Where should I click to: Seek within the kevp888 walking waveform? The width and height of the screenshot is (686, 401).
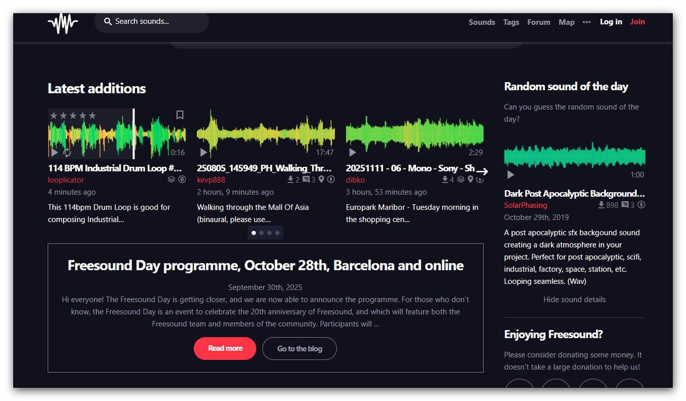coord(266,134)
